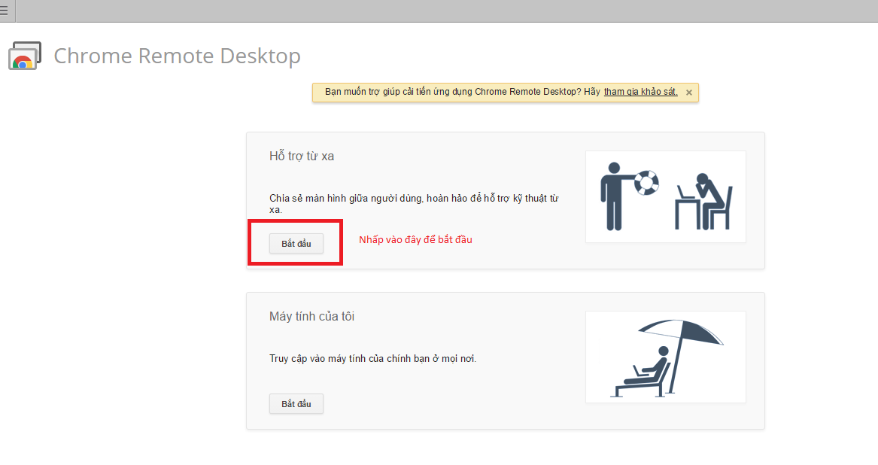Image resolution: width=878 pixels, height=465 pixels.
Task: Click "Bắt đầu" under Máy tính của tôi
Action: pyautogui.click(x=296, y=404)
